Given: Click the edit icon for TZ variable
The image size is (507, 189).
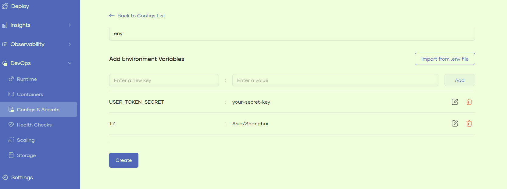Looking at the screenshot, I should coord(455,123).
